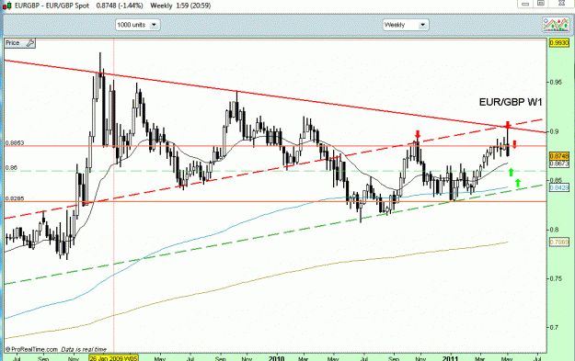The height and width of the screenshot is (361, 575).
Task: Click the 0.8853 horizontal level label
Action: pyautogui.click(x=15, y=142)
